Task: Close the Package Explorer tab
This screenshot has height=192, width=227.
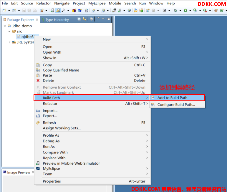Action: (x=37, y=19)
